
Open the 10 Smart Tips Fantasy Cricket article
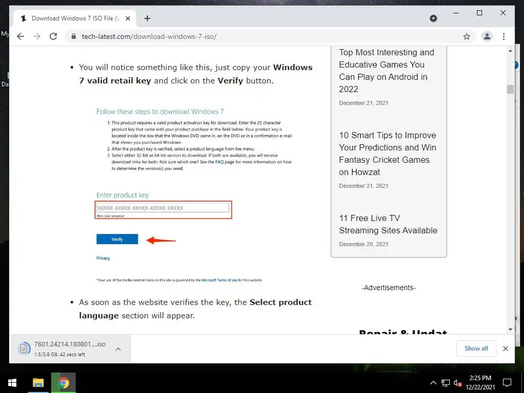pyautogui.click(x=387, y=154)
